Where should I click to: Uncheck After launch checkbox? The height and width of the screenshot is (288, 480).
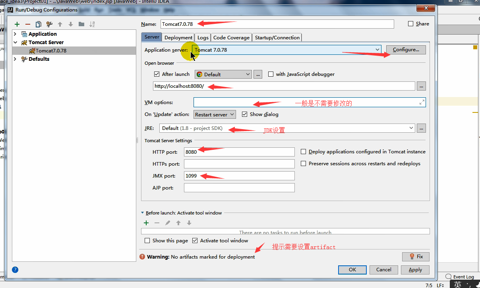click(157, 74)
